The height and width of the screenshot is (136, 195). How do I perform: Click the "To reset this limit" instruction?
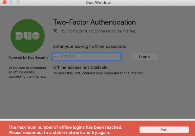tap(98, 73)
